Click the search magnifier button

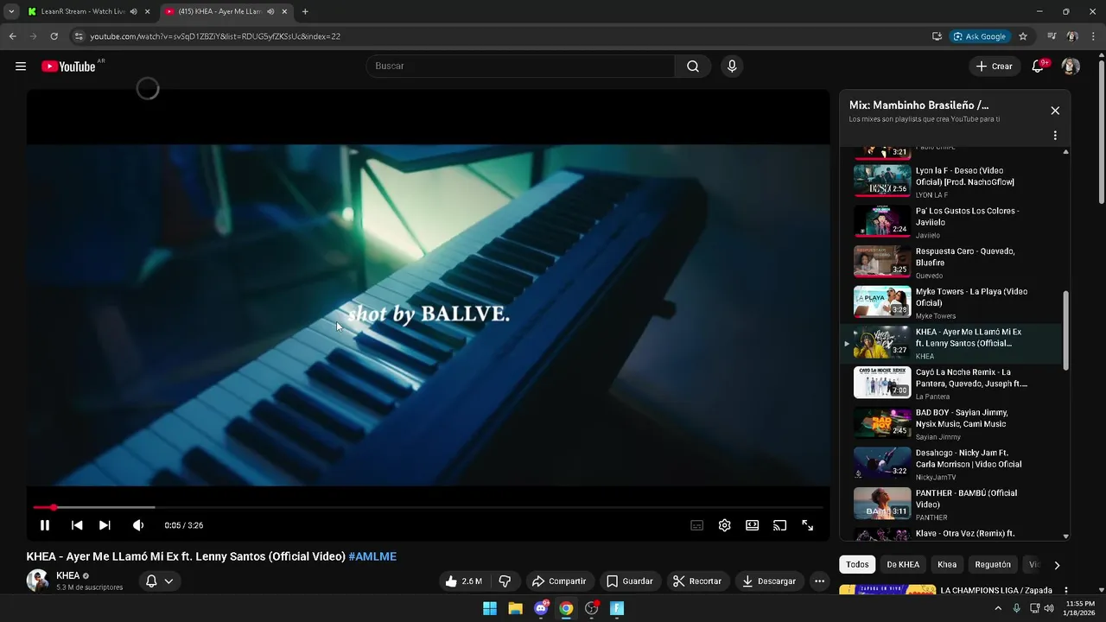coord(693,67)
